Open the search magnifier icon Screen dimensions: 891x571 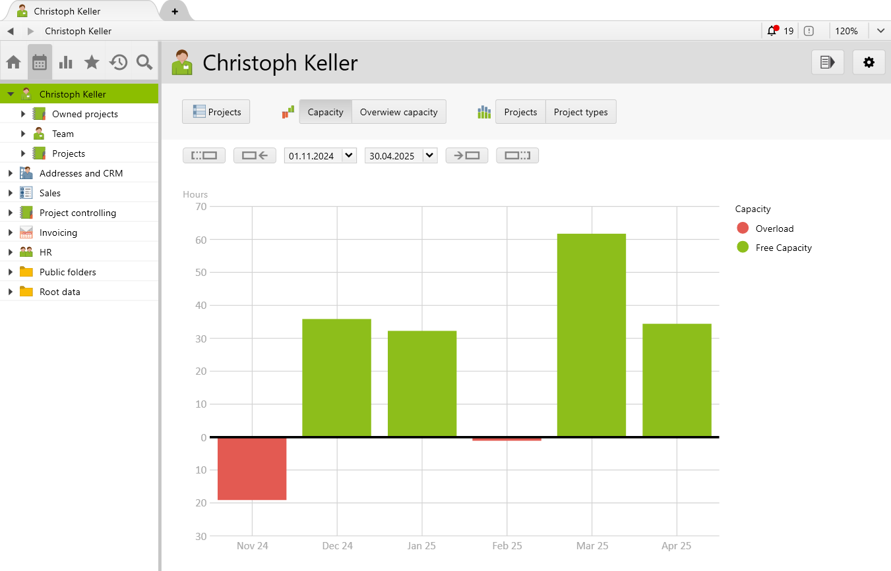[x=144, y=63]
